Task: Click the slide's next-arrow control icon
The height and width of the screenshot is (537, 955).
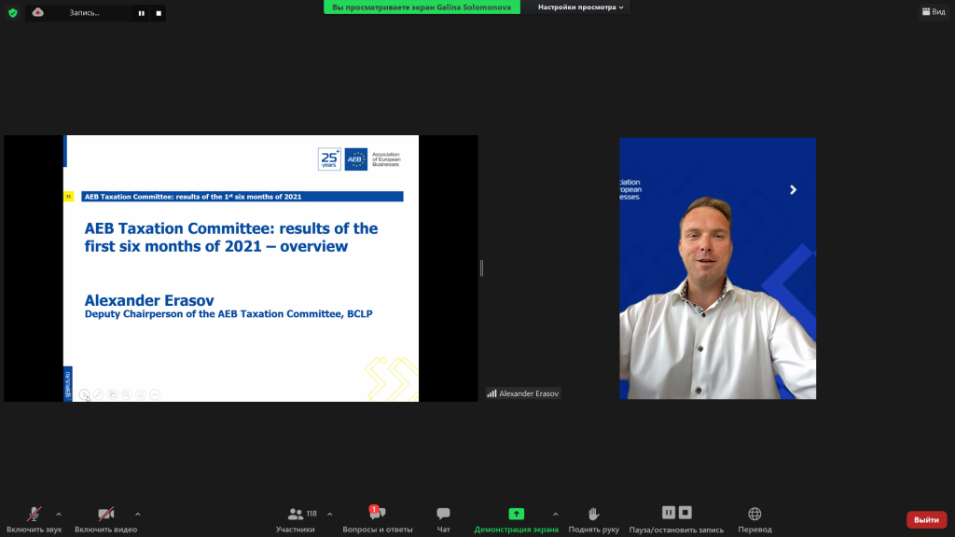Action: tap(85, 394)
